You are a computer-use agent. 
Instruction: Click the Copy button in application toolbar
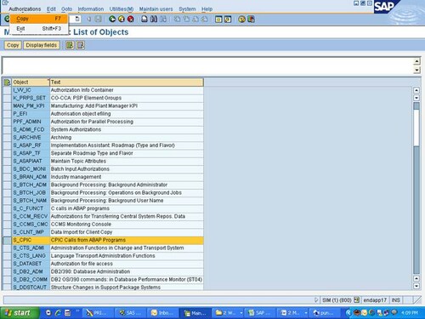click(13, 45)
